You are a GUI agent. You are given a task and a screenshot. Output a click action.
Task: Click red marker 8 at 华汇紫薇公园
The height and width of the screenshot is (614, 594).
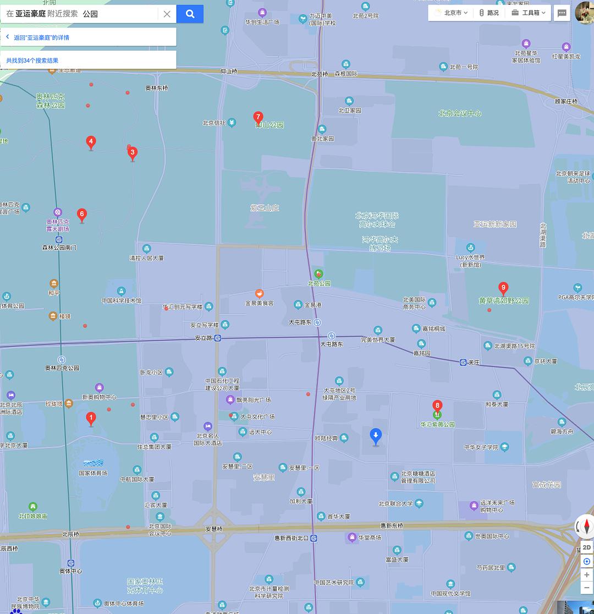click(x=437, y=406)
